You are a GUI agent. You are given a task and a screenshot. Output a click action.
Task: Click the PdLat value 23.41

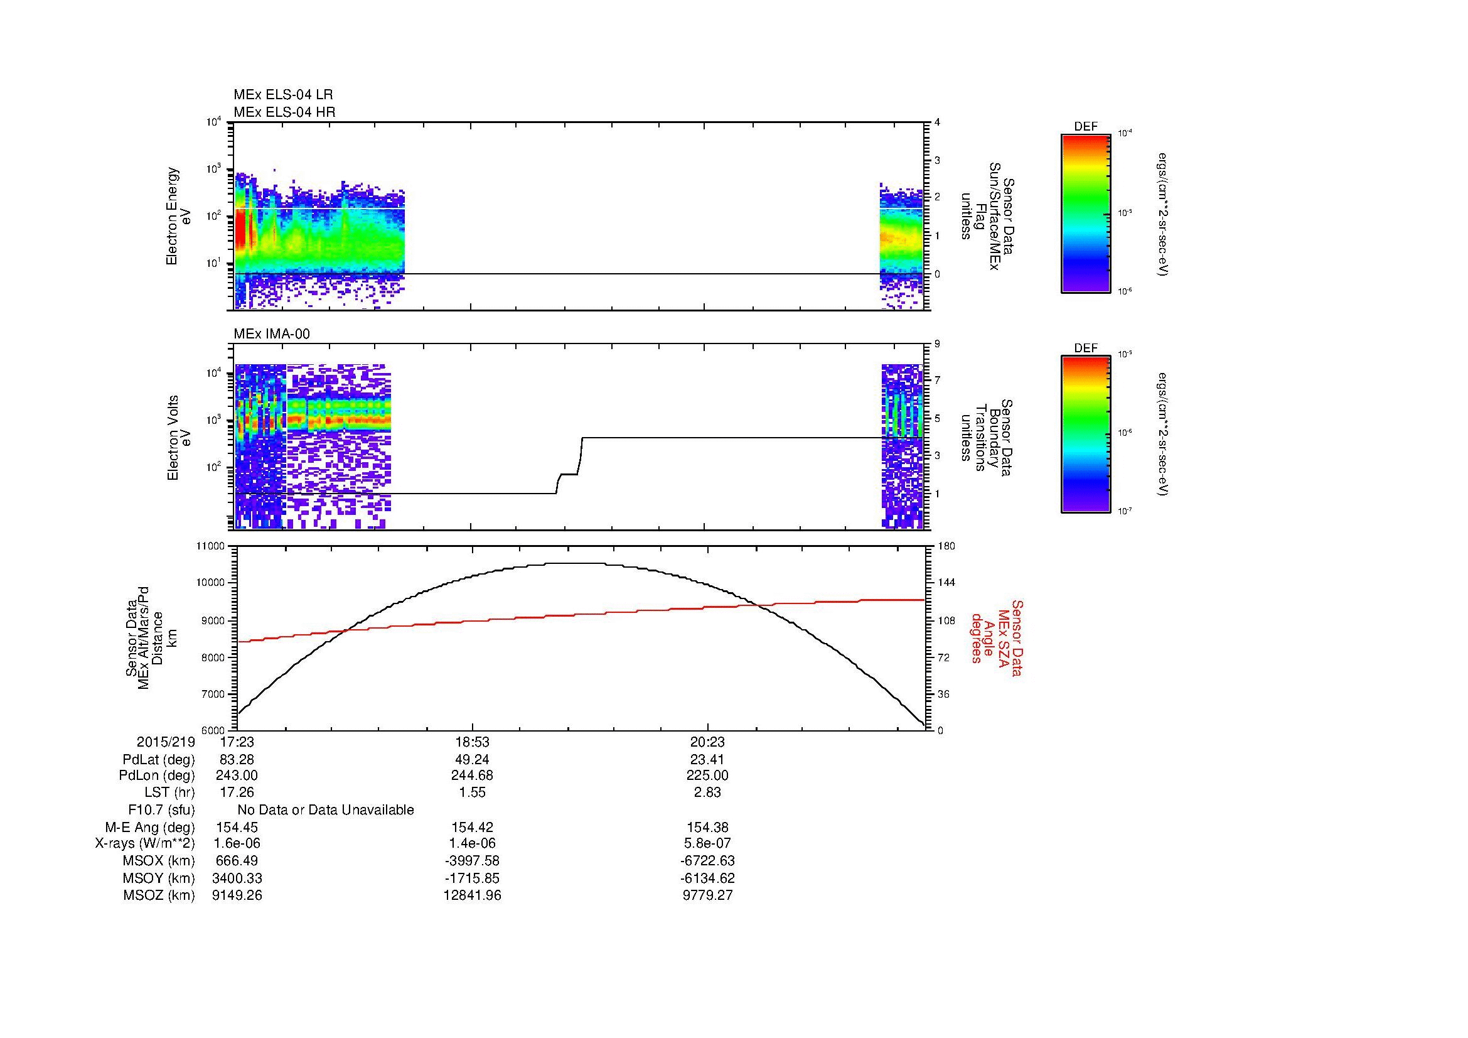point(708,760)
